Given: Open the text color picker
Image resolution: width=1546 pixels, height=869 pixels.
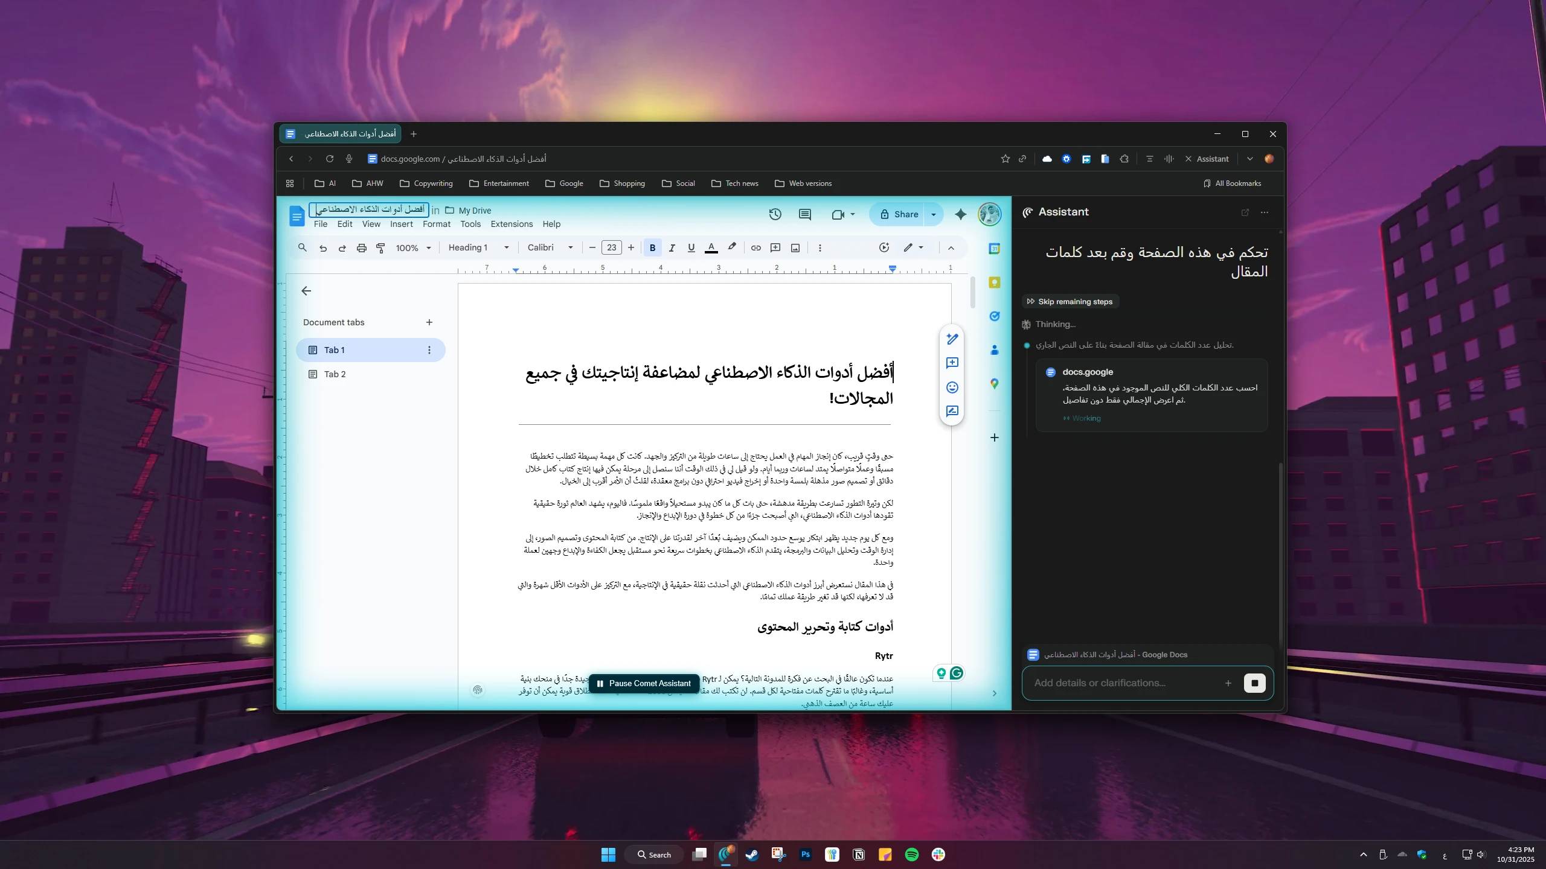Looking at the screenshot, I should point(711,247).
